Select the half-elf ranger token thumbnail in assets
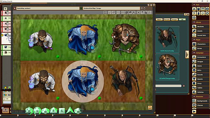This screenshot has height=118, width=210. click(x=167, y=67)
